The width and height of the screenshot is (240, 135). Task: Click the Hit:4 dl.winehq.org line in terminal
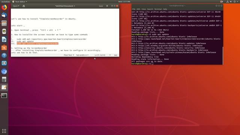[x=167, y=46]
